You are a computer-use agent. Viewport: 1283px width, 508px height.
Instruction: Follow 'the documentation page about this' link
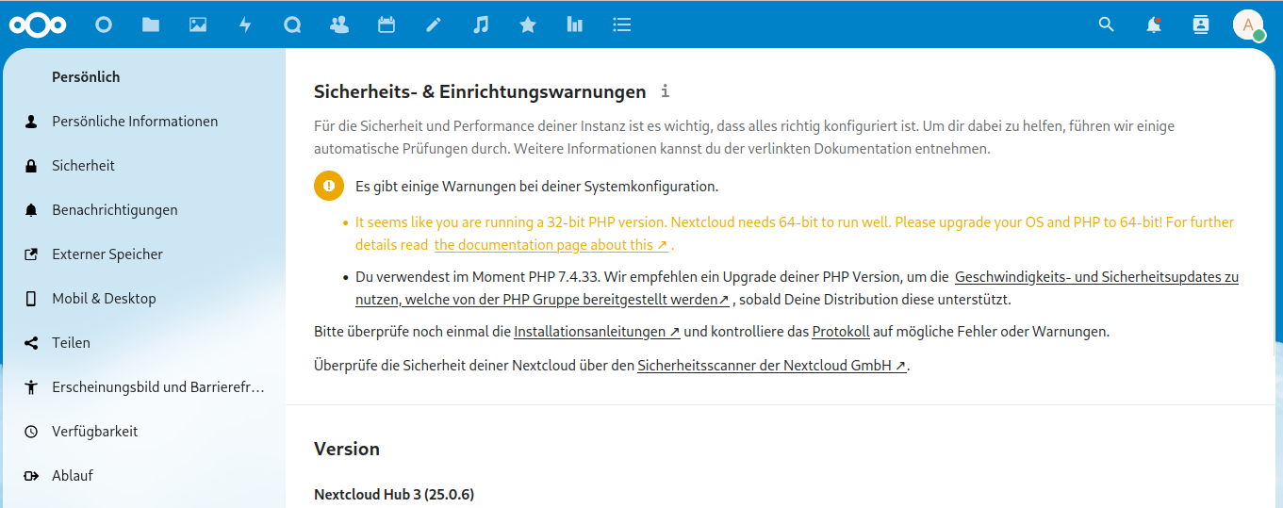coord(551,245)
